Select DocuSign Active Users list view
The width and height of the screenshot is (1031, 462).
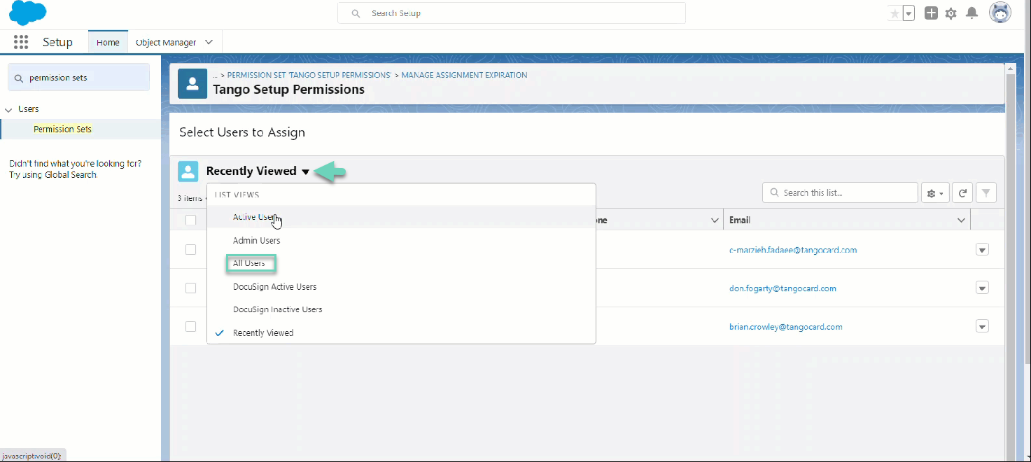pyautogui.click(x=401, y=286)
